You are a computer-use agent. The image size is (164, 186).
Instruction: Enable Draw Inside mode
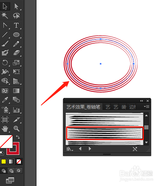[x=19, y=171]
